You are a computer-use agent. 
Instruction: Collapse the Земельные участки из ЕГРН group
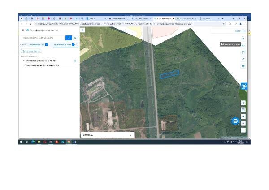[24, 60]
